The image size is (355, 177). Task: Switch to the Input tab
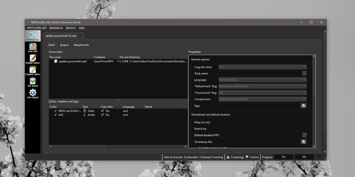point(51,45)
